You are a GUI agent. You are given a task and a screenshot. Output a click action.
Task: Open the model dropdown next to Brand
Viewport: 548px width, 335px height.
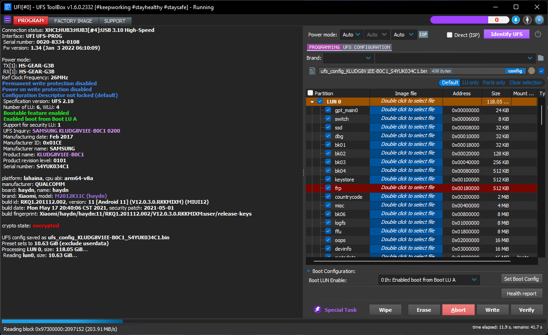[x=455, y=58]
